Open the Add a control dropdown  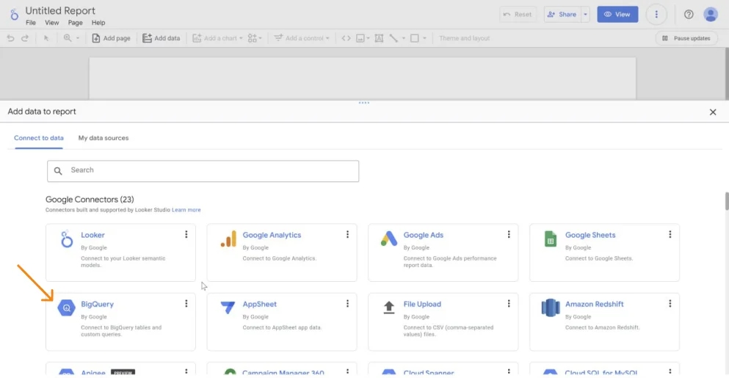click(x=301, y=38)
